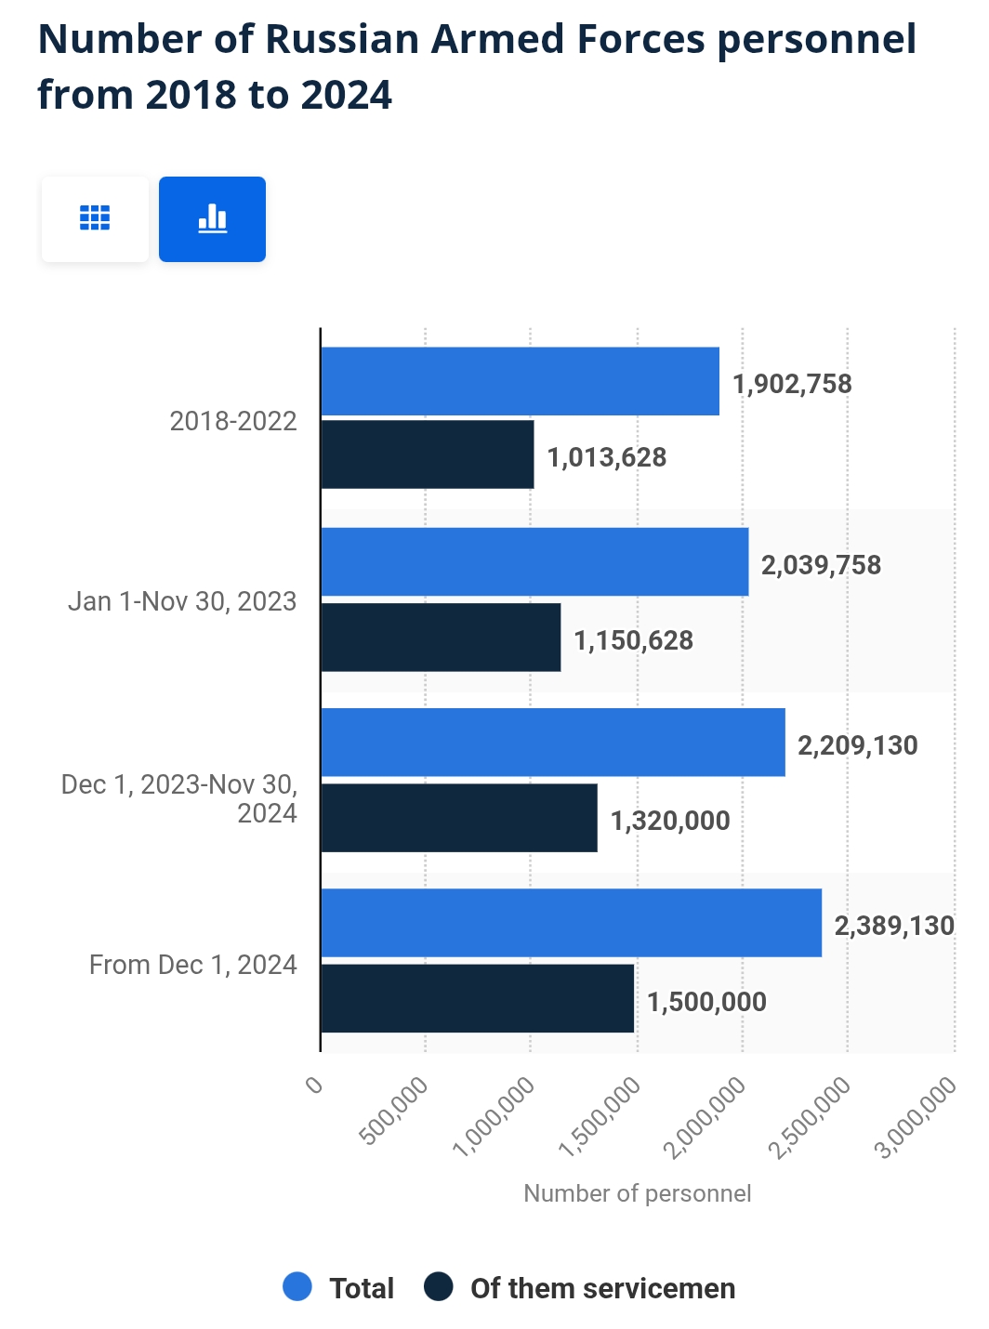Click the 1,500,000 axis tick label
Viewport: 989px width, 1329px height.
[600, 1117]
